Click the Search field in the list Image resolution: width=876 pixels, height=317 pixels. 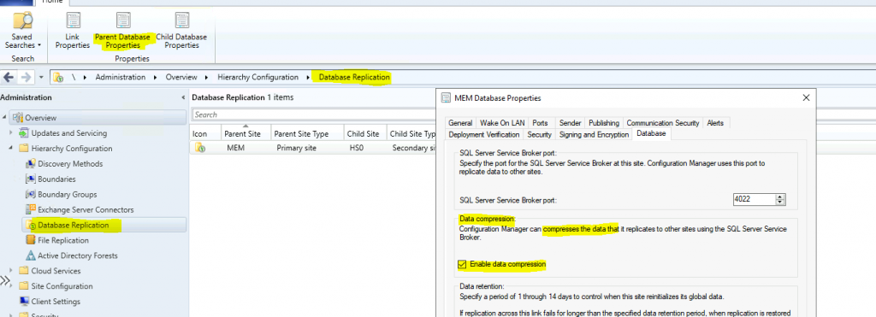click(313, 115)
